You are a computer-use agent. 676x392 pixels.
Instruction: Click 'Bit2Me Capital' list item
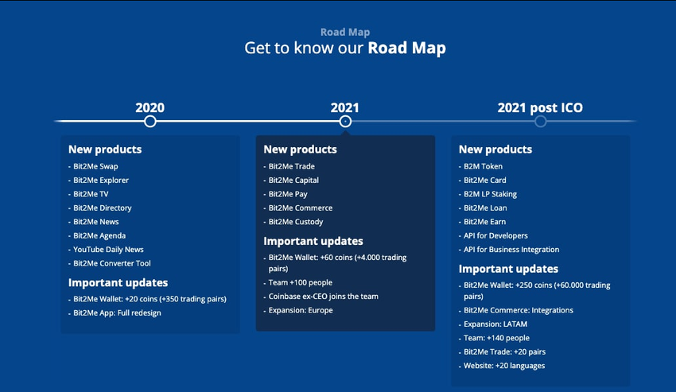pyautogui.click(x=293, y=180)
